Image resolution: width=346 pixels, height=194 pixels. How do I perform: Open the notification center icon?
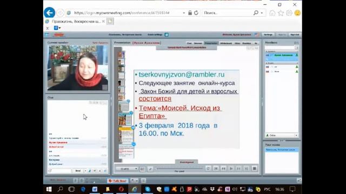pyautogui.click(x=292, y=189)
